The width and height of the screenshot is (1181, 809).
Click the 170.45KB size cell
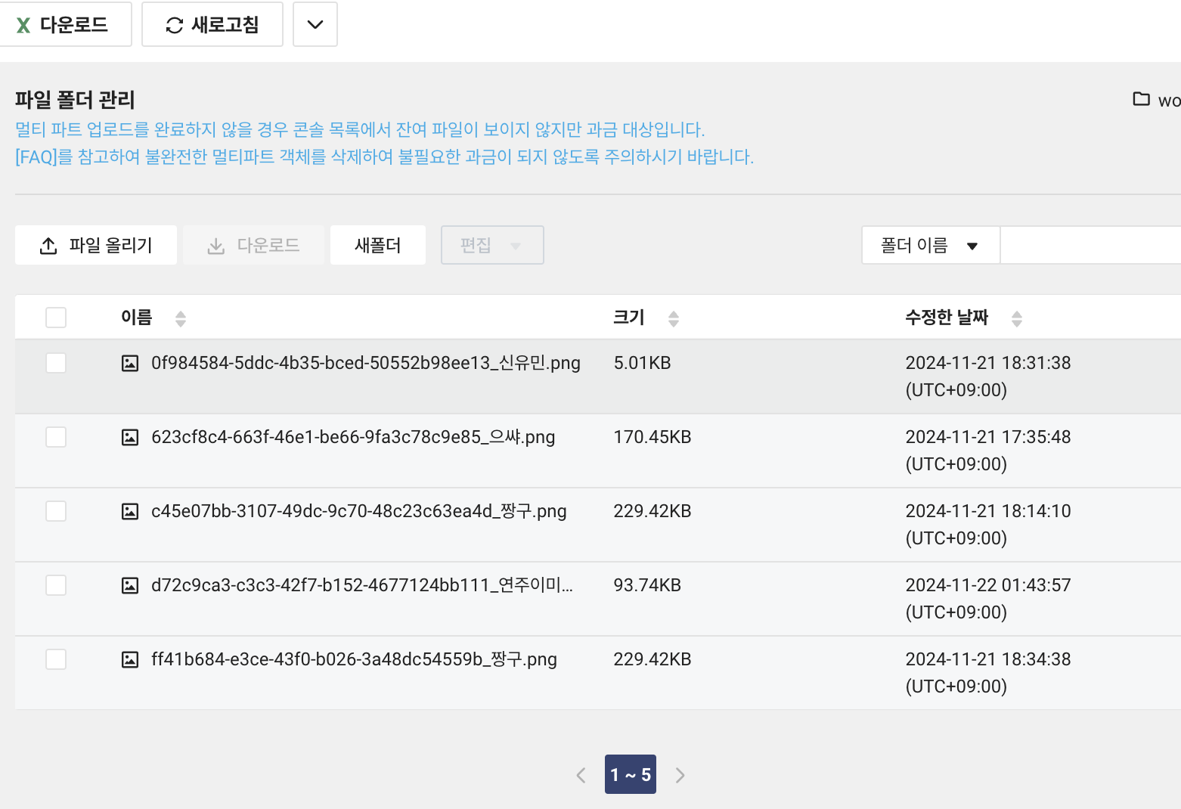[x=652, y=437]
